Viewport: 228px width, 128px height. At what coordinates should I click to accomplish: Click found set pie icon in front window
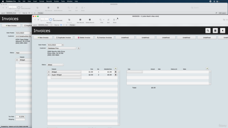[51, 20]
